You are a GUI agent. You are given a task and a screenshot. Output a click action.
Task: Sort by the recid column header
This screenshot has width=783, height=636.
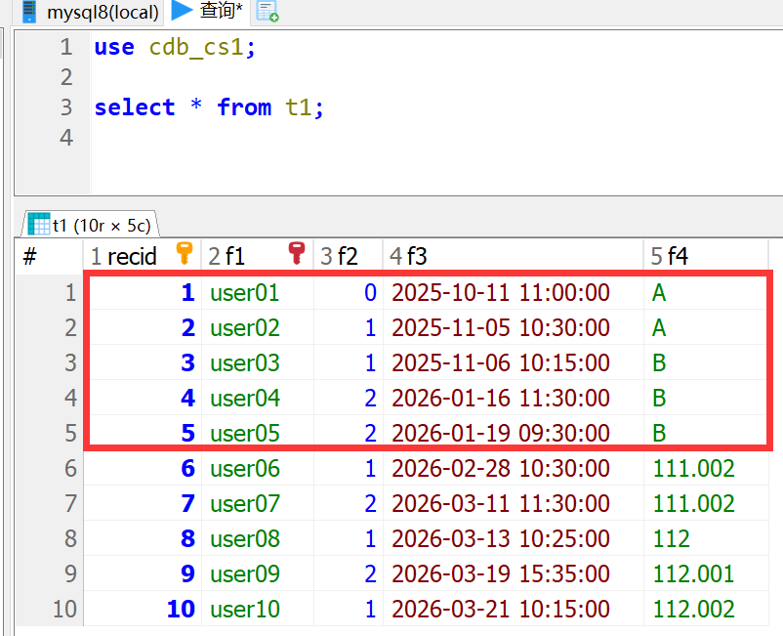click(142, 256)
